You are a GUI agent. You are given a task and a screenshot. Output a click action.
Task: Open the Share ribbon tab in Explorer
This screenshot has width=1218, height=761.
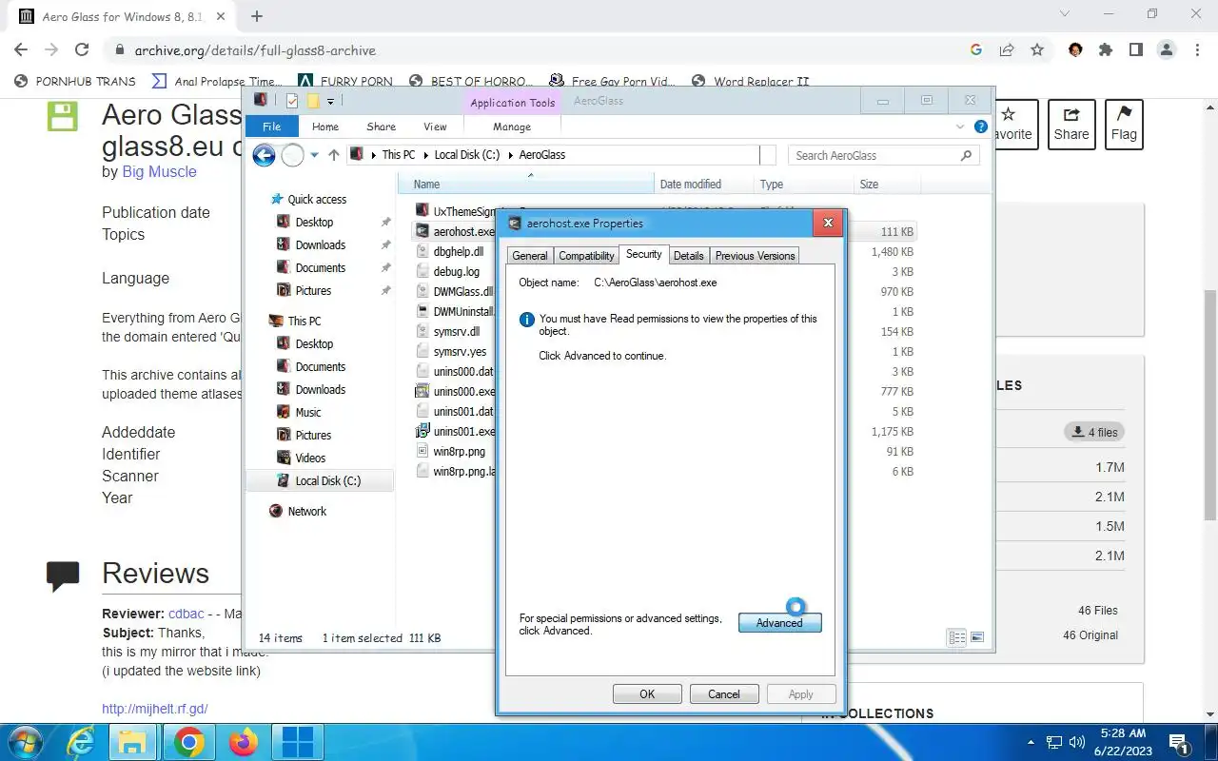click(x=381, y=127)
